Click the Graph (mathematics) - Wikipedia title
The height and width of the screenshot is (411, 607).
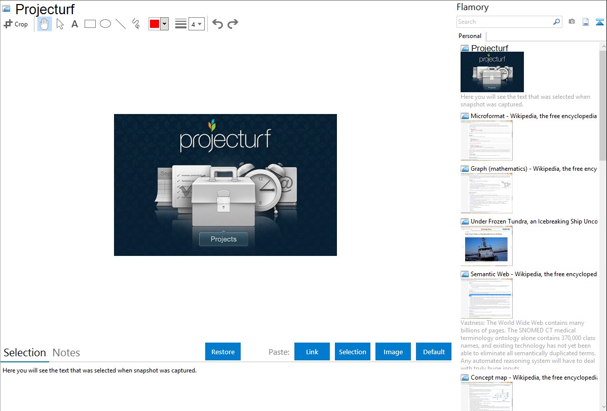534,169
